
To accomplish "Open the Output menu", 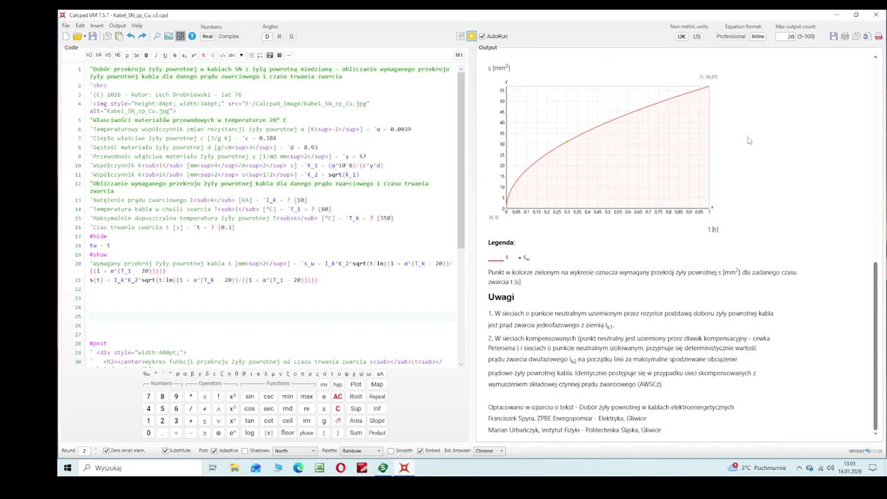I will 117,26.
